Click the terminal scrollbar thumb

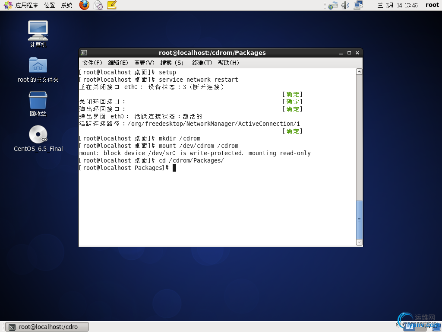(x=359, y=220)
